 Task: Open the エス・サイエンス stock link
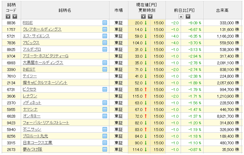click(36, 36)
